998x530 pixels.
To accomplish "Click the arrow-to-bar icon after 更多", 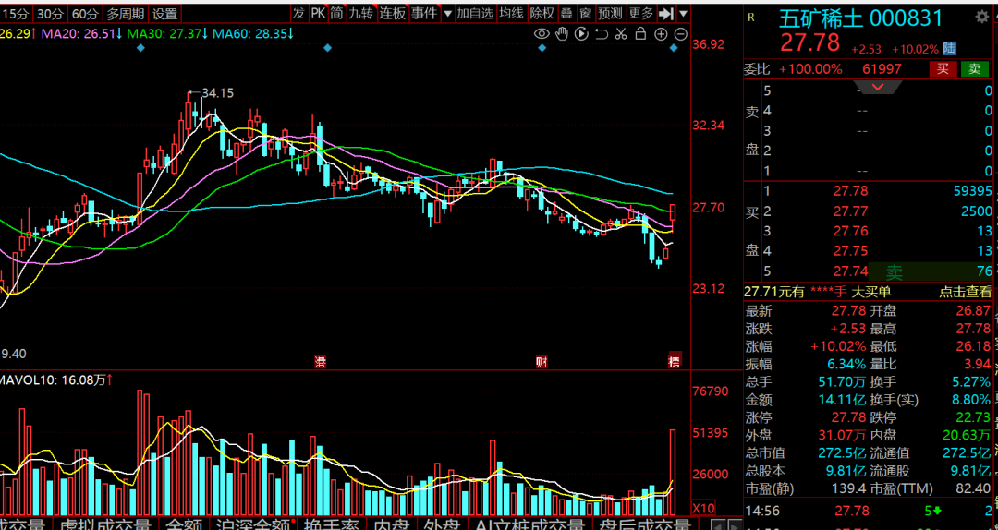I will (666, 13).
